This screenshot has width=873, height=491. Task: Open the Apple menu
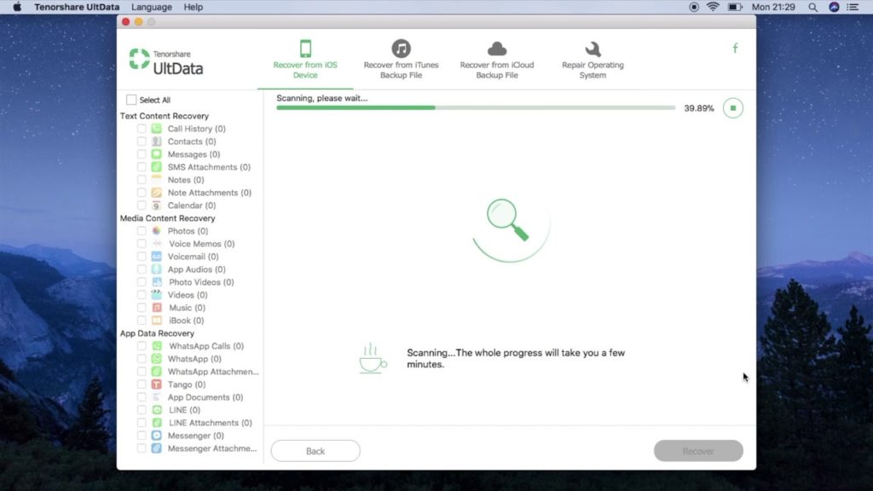coord(17,7)
